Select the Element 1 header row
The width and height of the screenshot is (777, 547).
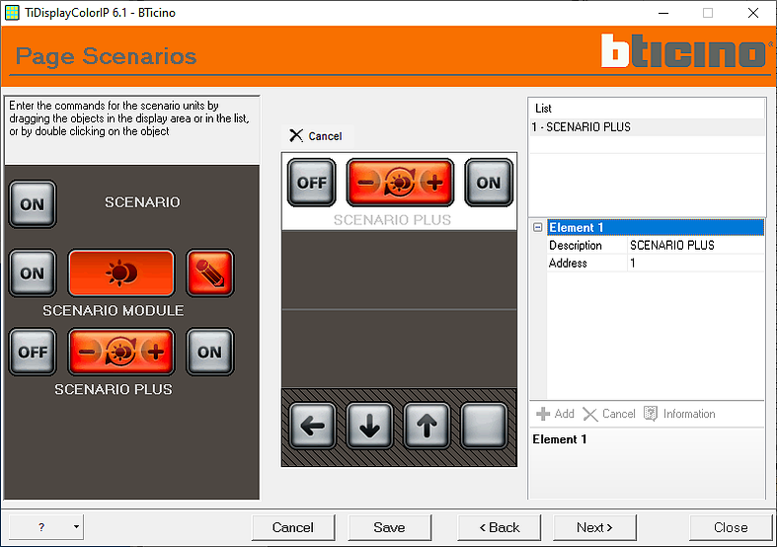[x=656, y=227]
